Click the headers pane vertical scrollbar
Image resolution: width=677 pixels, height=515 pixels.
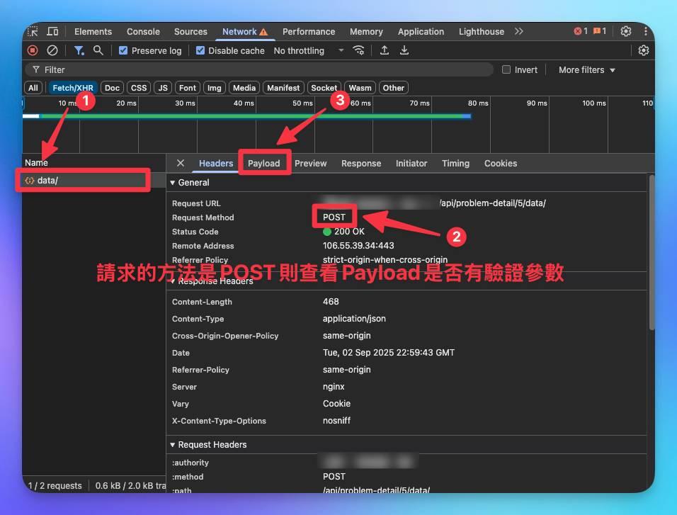pyautogui.click(x=652, y=253)
